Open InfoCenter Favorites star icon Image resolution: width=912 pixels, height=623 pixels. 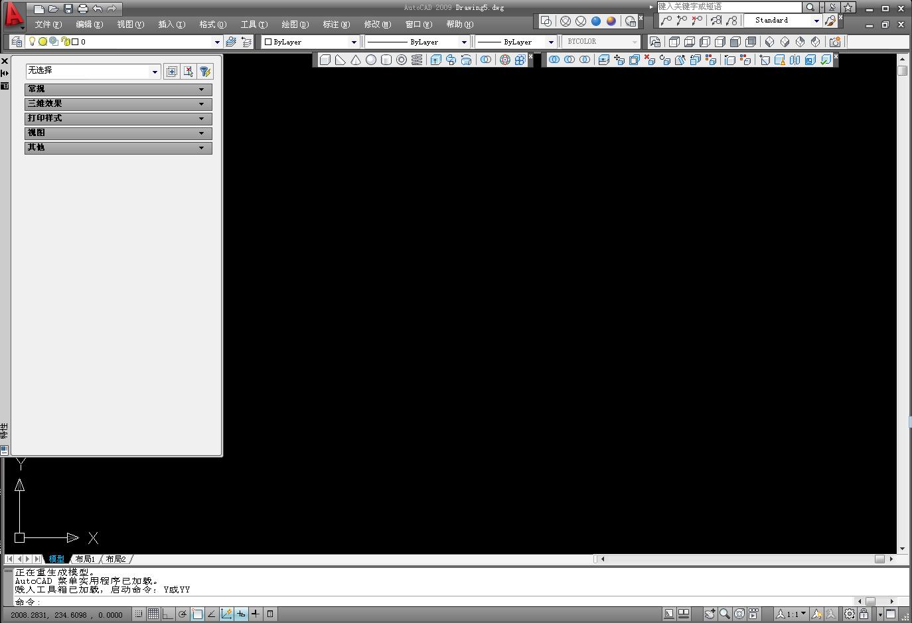click(848, 7)
